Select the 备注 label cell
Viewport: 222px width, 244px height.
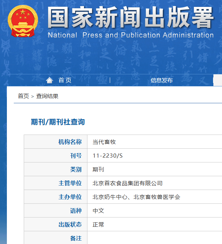click(55, 238)
